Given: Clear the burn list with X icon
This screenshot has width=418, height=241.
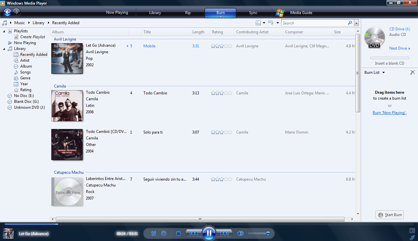Looking at the screenshot, I should click(x=412, y=72).
